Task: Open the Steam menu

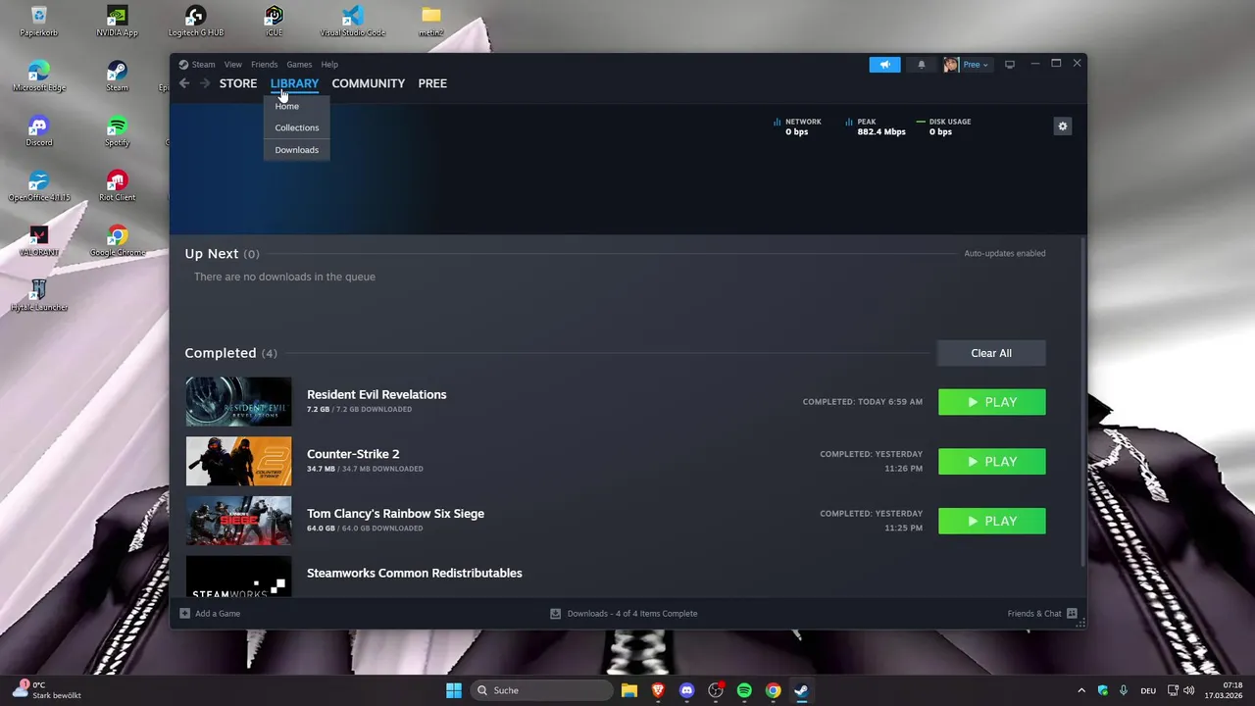Action: [x=197, y=65]
